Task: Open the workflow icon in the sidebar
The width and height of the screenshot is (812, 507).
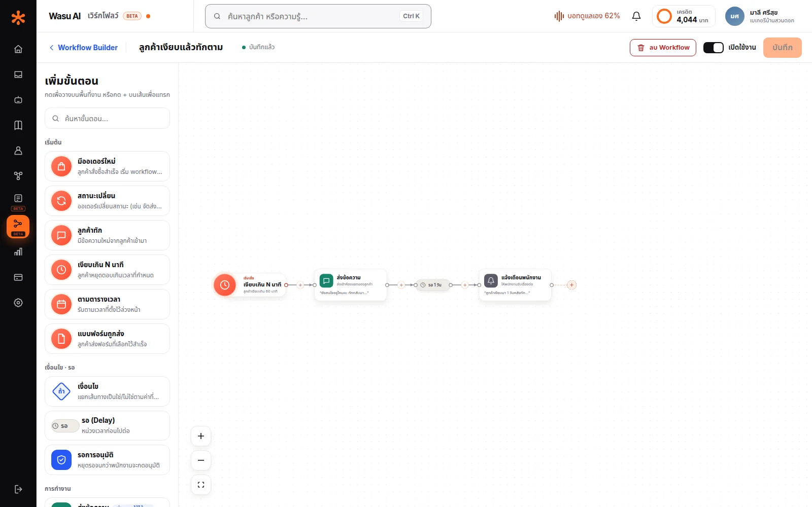Action: point(18,227)
